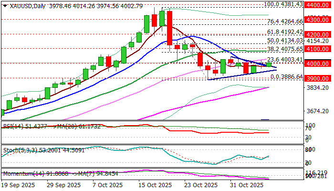Click the 76.4 4264.66 Fibonacci label

tap(285, 21)
